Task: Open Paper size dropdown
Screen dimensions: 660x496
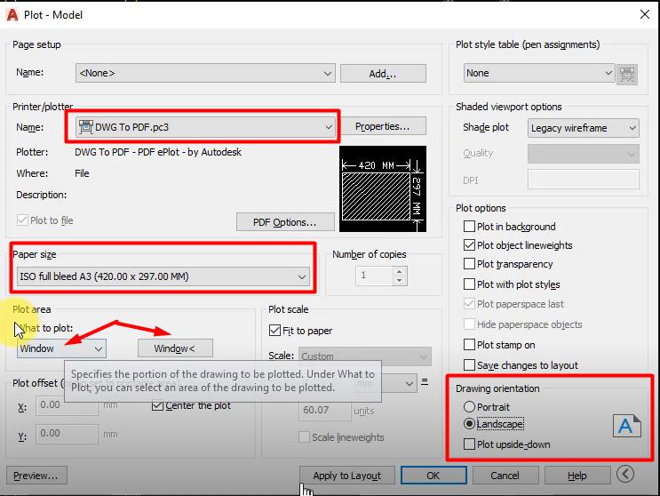Action: pos(163,276)
